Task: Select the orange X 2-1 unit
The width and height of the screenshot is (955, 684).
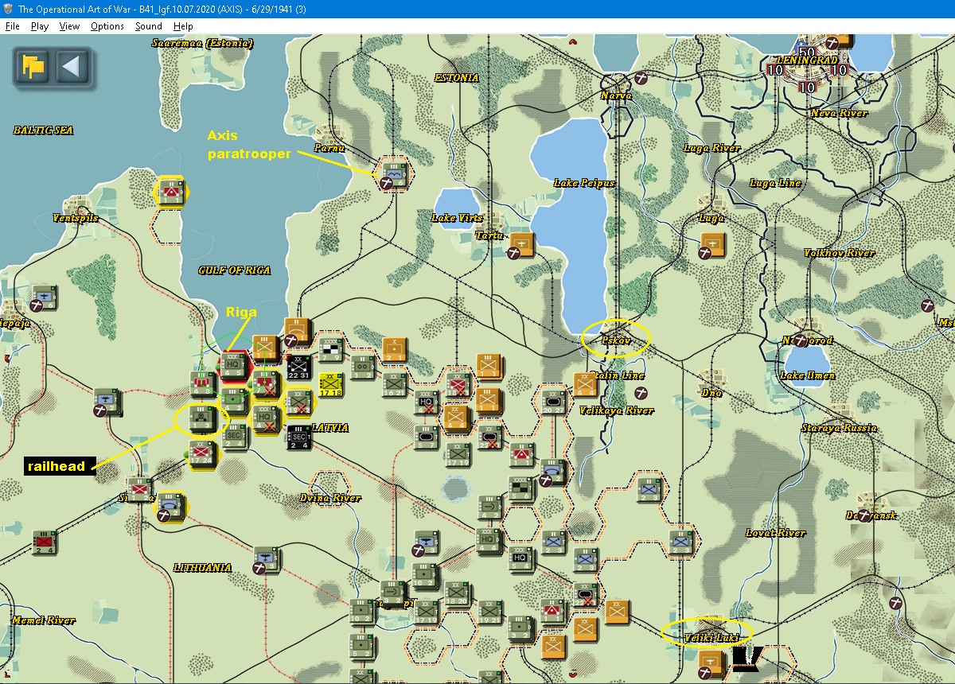Action: (x=394, y=349)
